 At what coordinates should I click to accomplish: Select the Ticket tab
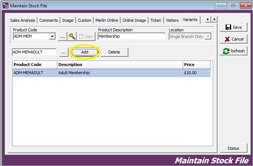(x=155, y=20)
